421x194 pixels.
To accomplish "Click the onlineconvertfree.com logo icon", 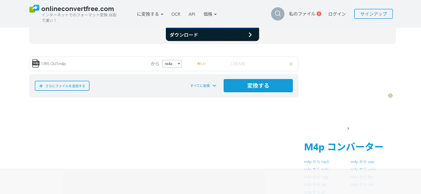I will [x=34, y=8].
